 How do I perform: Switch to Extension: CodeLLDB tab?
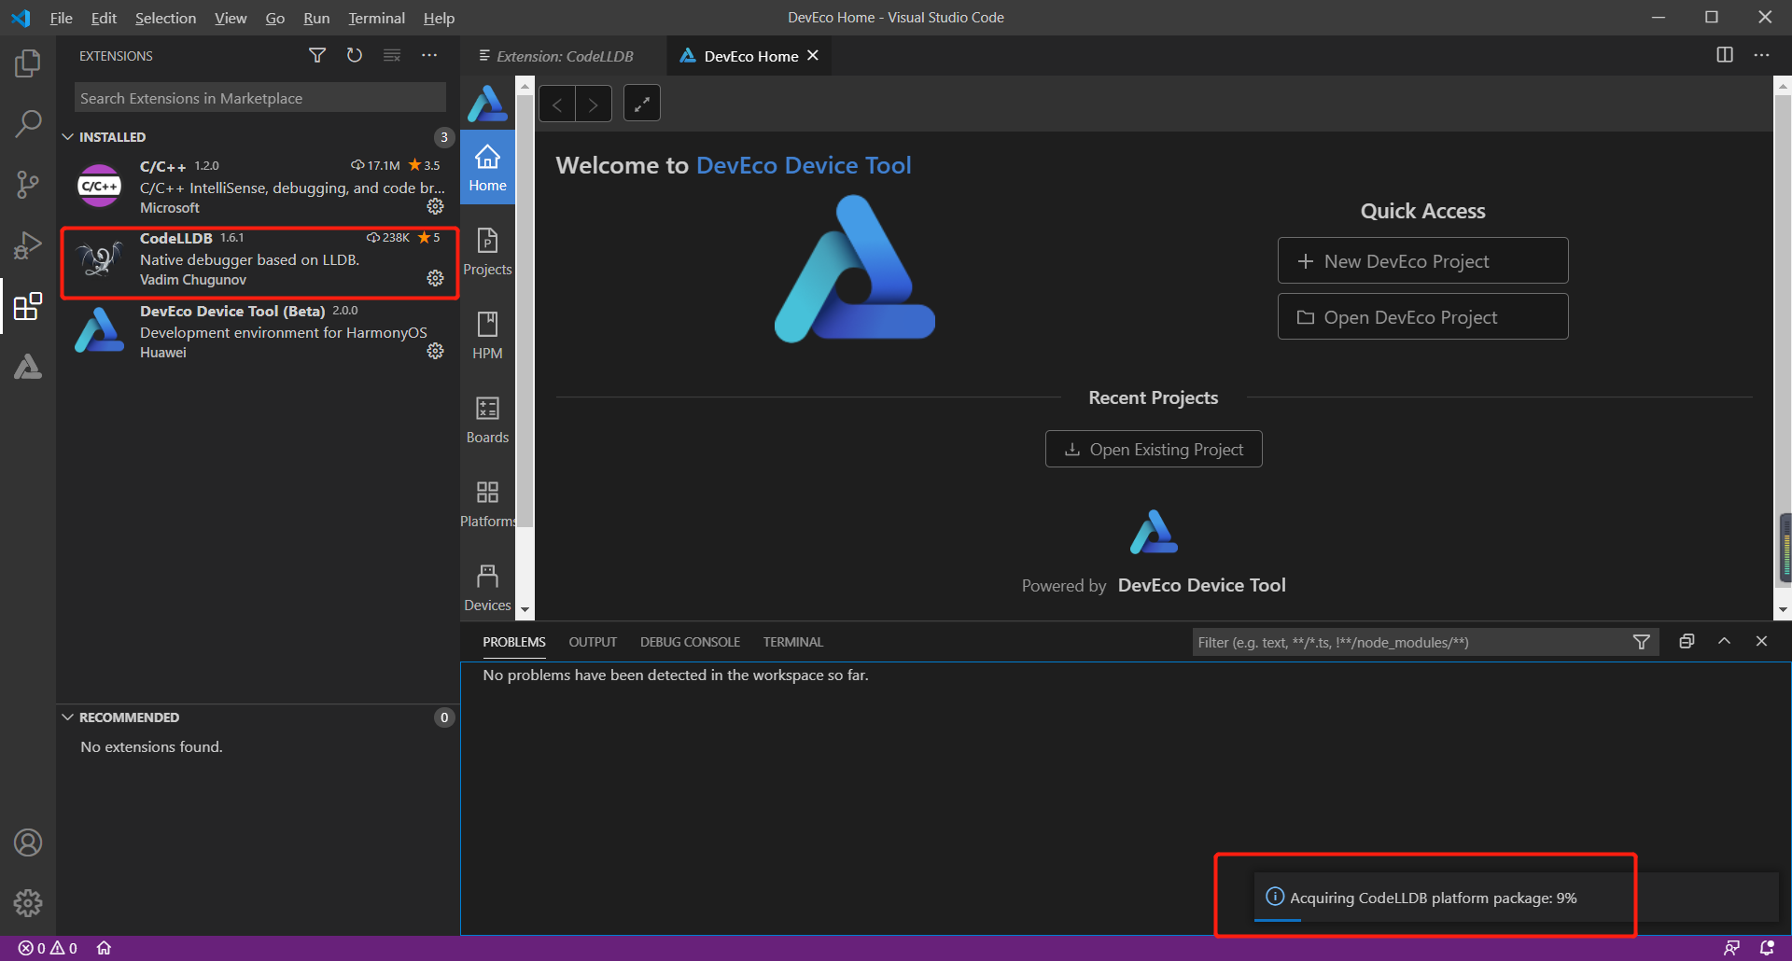click(x=564, y=56)
